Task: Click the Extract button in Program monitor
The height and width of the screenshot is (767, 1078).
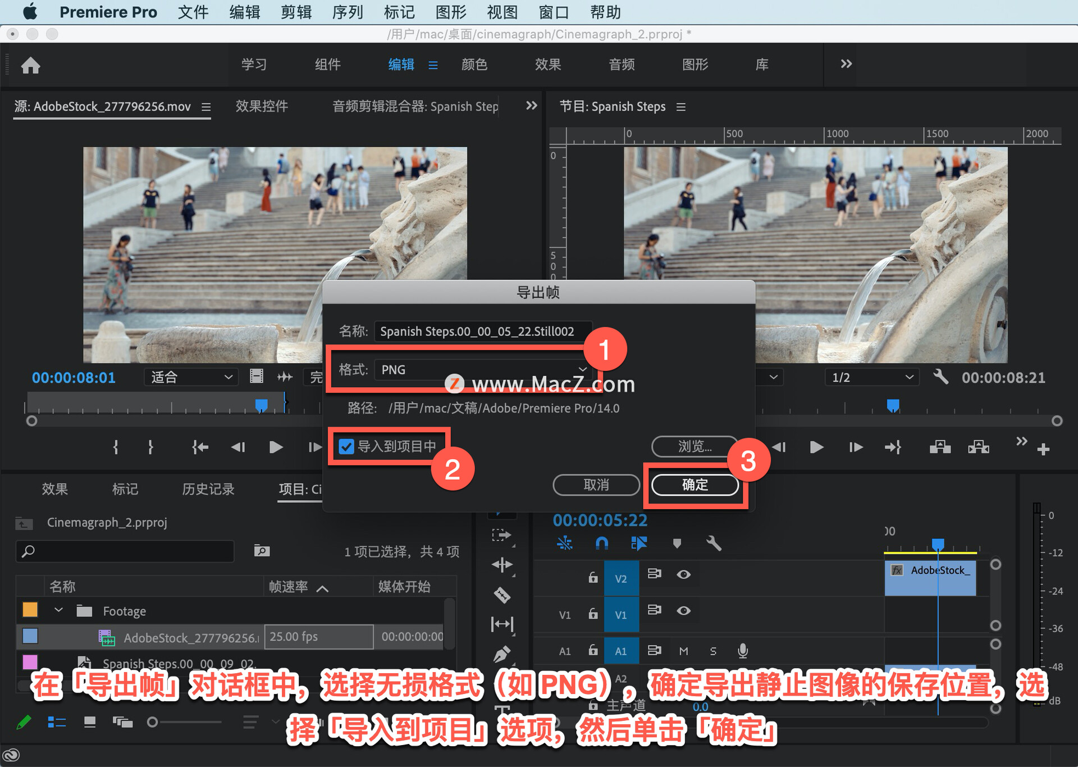Action: (979, 447)
